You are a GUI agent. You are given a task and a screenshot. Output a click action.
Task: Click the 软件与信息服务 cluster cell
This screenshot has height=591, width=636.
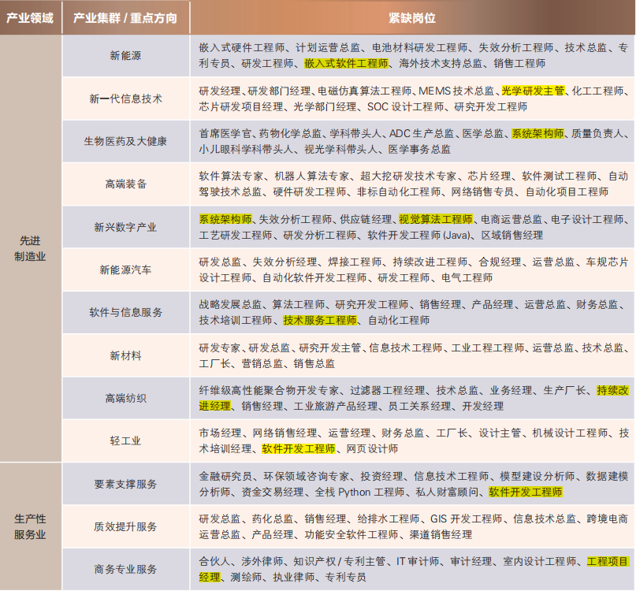click(x=125, y=312)
